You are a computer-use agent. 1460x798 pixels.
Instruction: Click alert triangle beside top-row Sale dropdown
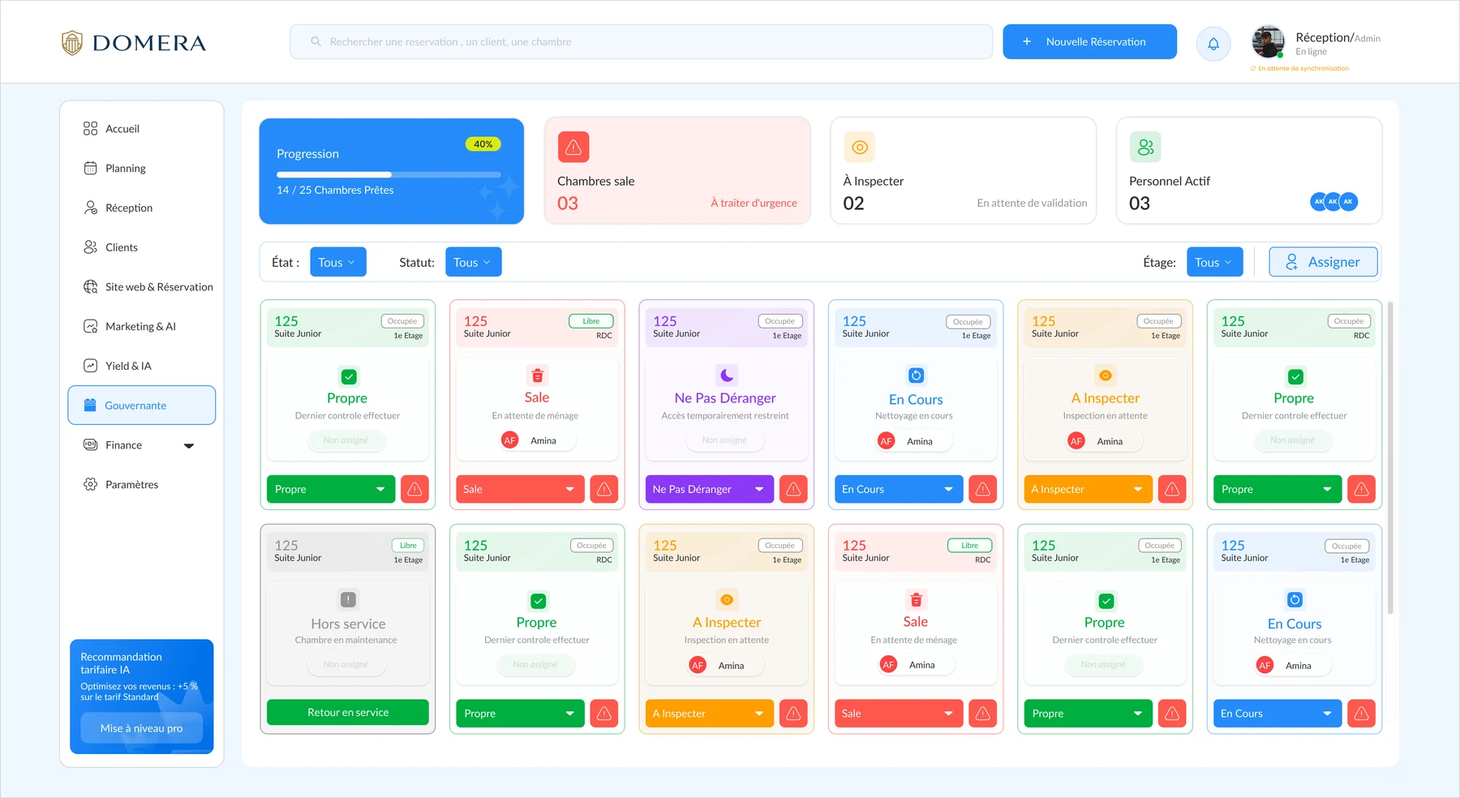coord(604,489)
